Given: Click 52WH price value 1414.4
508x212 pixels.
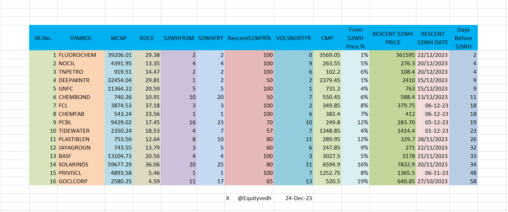Looking at the screenshot, I should click(393, 131).
